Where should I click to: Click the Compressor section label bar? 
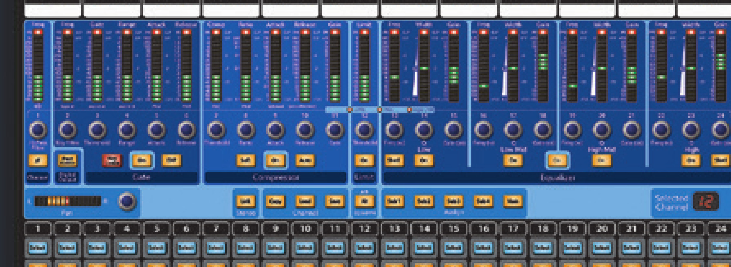coord(275,177)
